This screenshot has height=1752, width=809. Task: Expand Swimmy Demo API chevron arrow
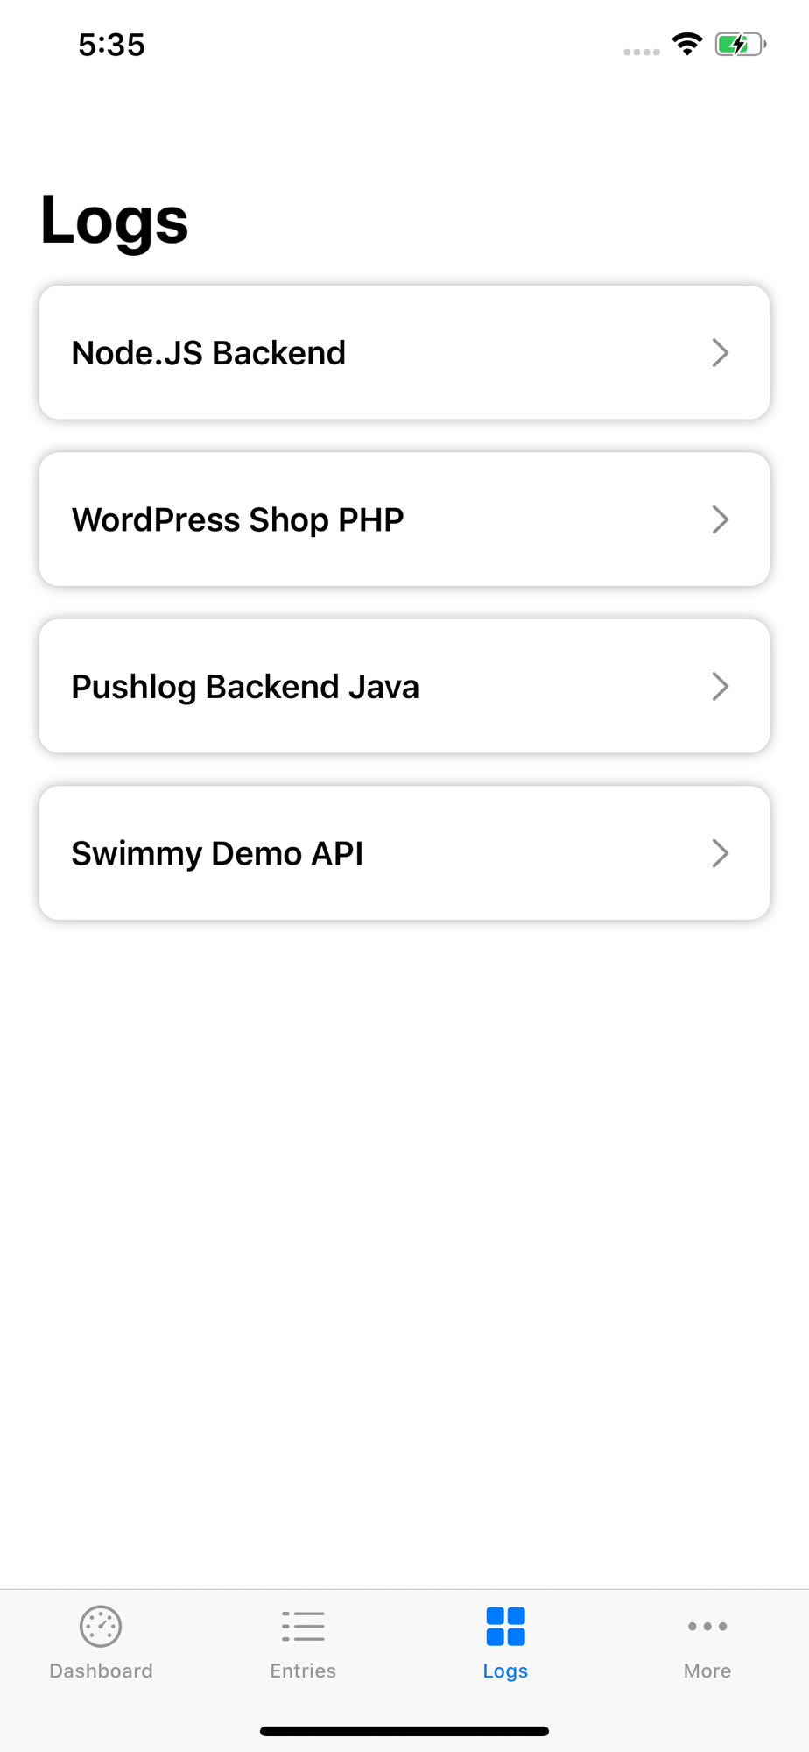pyautogui.click(x=720, y=853)
